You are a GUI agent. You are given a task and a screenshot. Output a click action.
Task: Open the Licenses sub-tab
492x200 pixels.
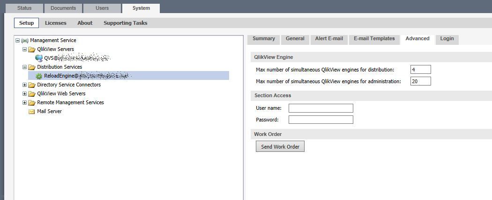point(56,23)
